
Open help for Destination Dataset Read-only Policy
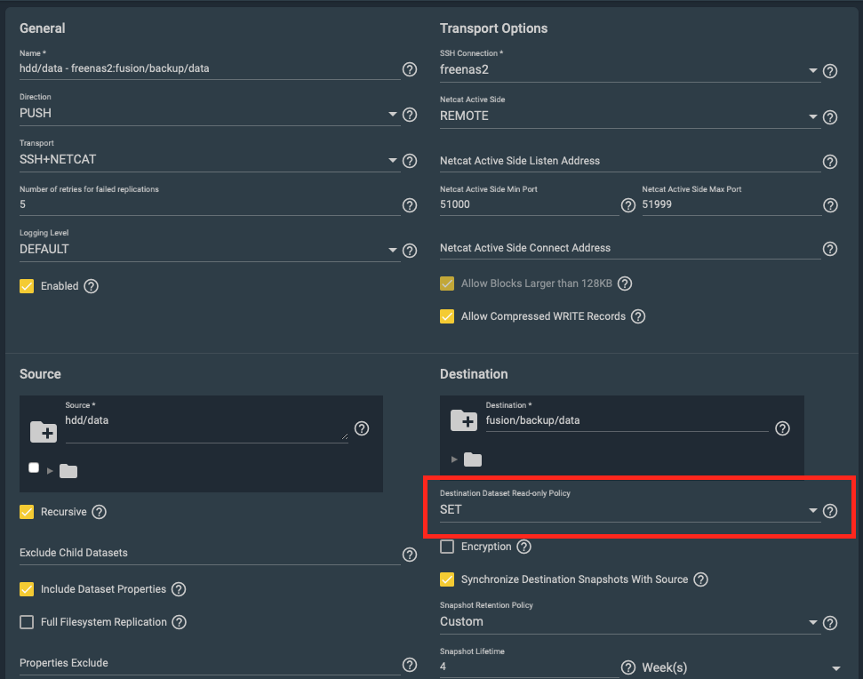tap(830, 511)
